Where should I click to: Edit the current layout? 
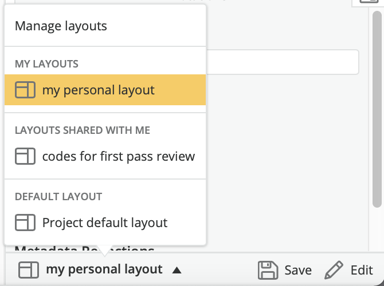(x=348, y=270)
